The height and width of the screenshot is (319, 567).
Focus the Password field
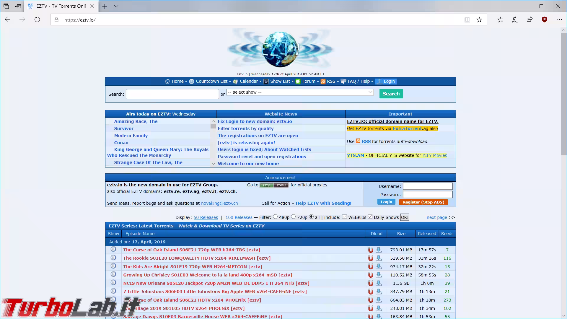(428, 194)
